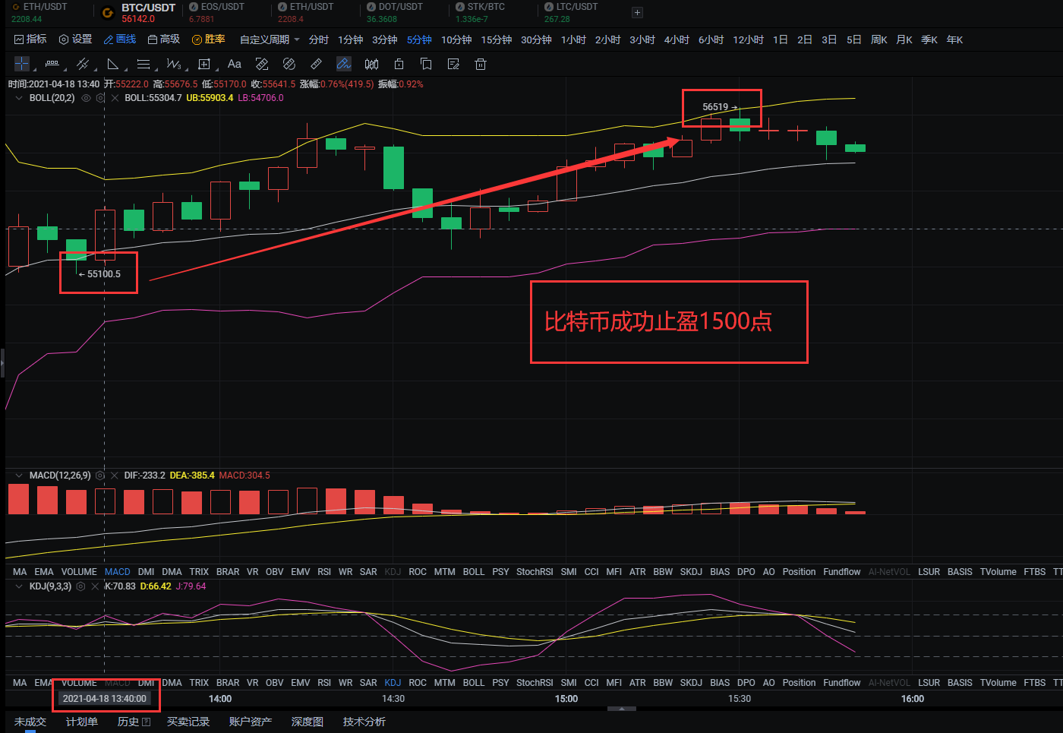This screenshot has height=733, width=1063.
Task: Open KDJ indicator settings gear
Action: coord(80,586)
